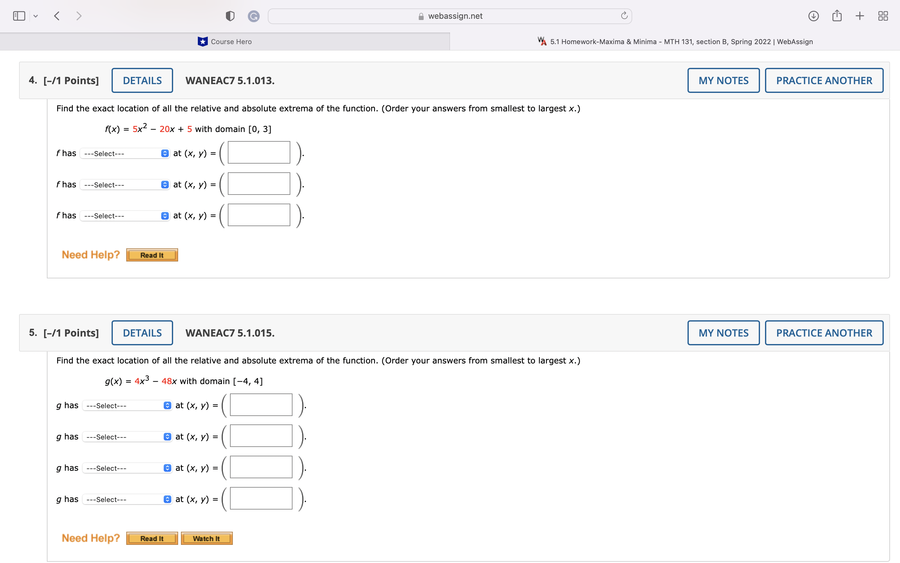Screen dimensions: 900x563
Task: Click the padlock in the address bar
Action: pyautogui.click(x=421, y=16)
